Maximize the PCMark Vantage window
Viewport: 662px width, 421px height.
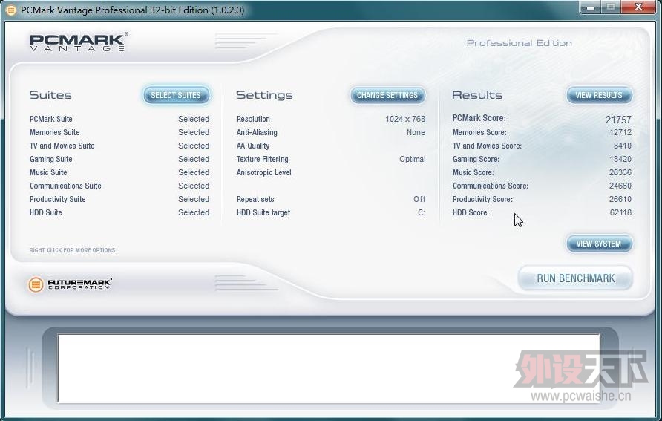point(610,7)
